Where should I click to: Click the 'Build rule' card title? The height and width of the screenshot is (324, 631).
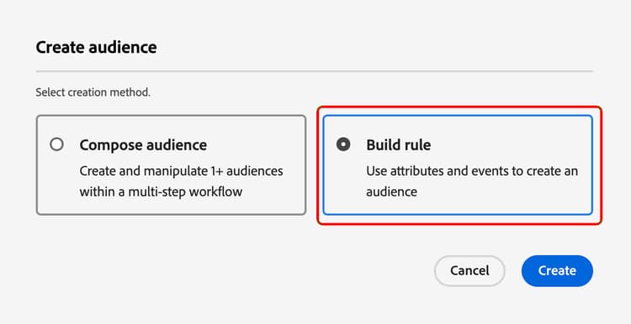click(x=399, y=144)
